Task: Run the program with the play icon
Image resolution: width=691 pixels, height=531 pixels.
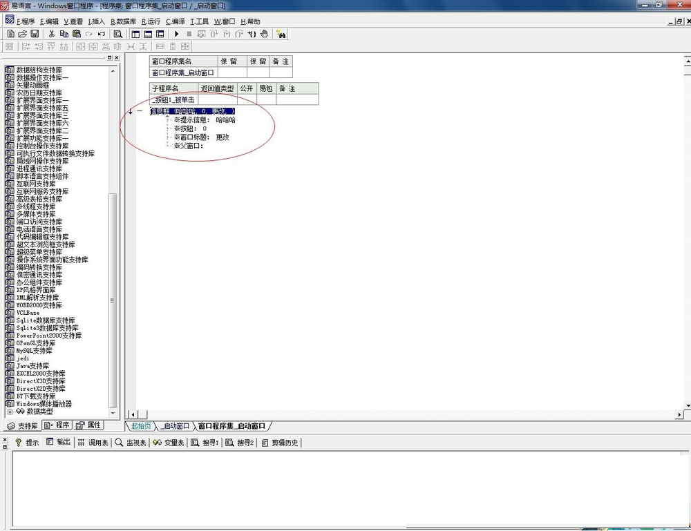Action: [x=177, y=34]
